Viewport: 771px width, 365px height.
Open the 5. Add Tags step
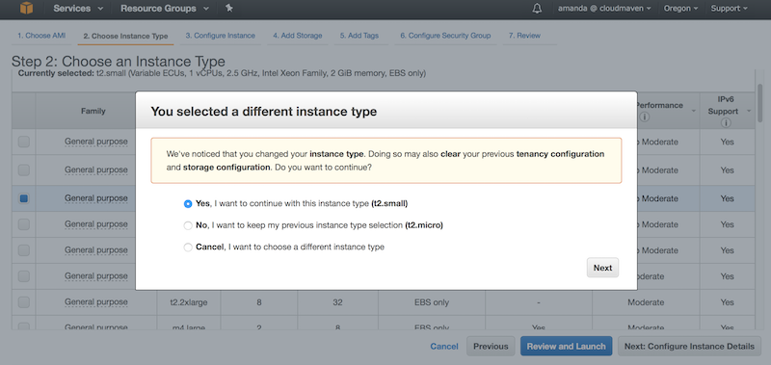click(x=359, y=36)
